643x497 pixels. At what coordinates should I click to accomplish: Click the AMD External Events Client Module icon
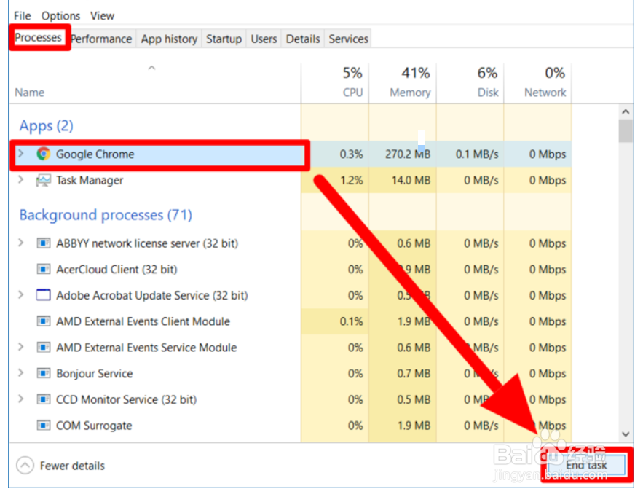tap(44, 321)
